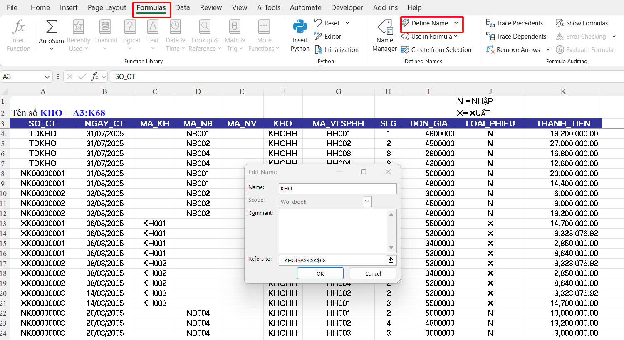Open the Name Box dropdown
Viewport: 624px width, 340px height.
[x=47, y=76]
